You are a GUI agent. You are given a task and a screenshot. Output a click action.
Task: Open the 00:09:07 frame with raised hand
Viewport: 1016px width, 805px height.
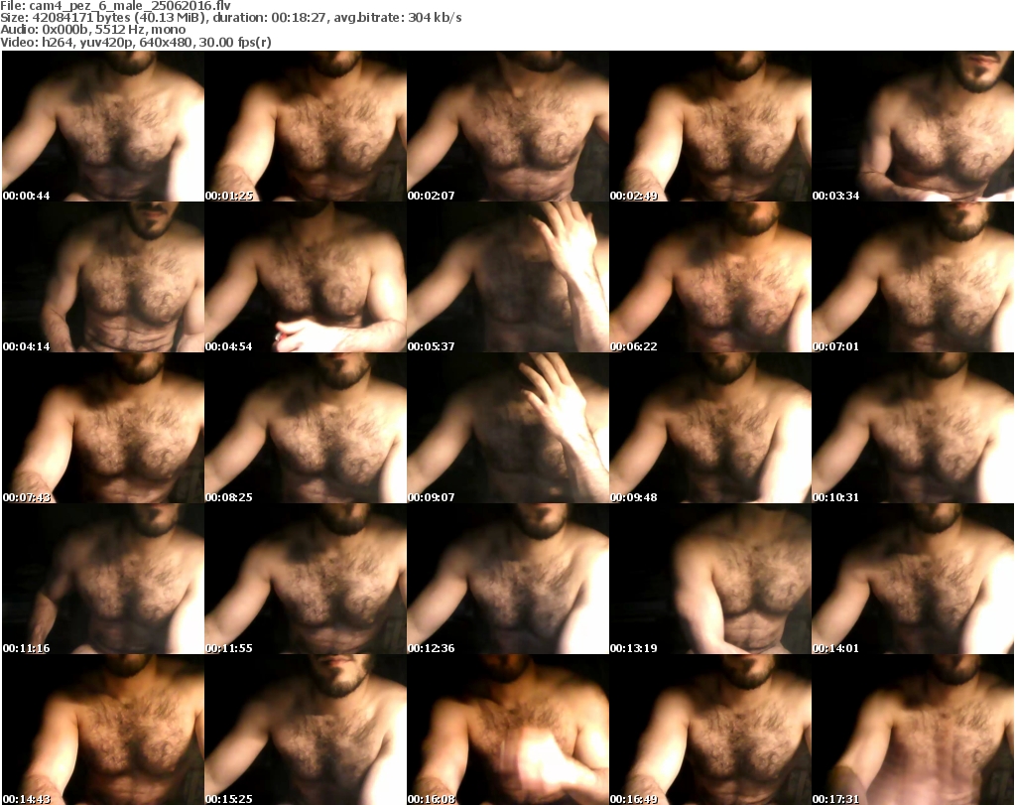coord(507,429)
